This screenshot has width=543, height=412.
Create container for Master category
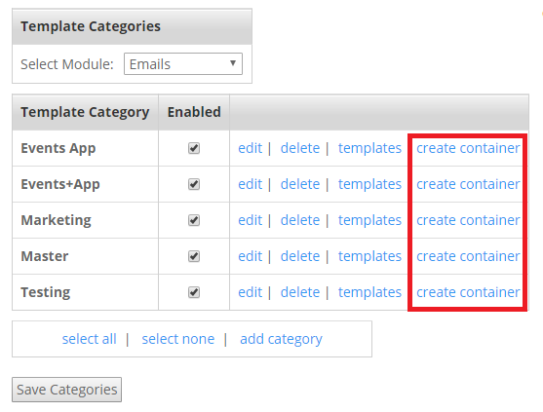[468, 256]
